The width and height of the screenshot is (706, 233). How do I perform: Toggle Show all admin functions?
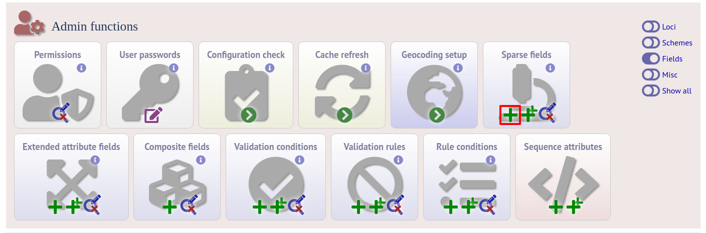pyautogui.click(x=650, y=90)
